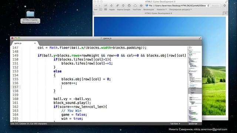Viewport: 237px width, 133px height.
Task: Open a new Safari tab with plus
Action: pyautogui.click(x=226, y=13)
